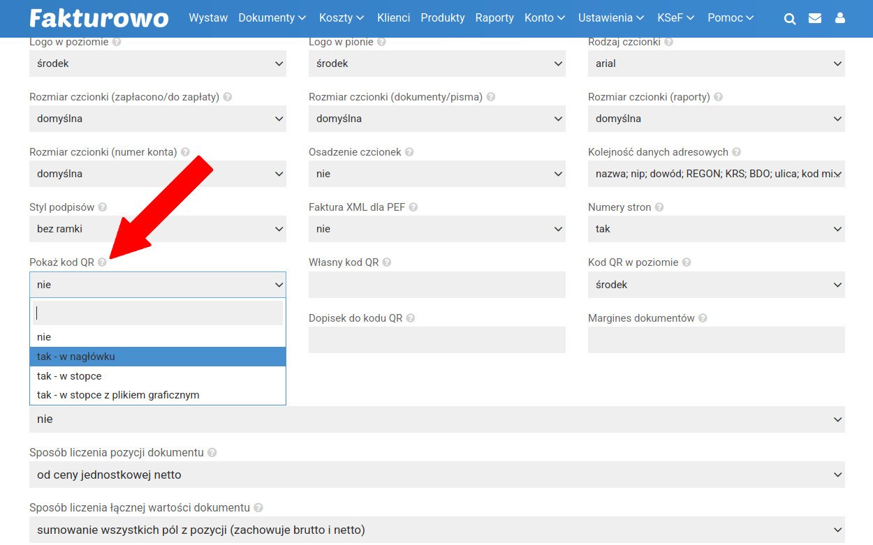The width and height of the screenshot is (873, 545).
Task: Click the Fakturowo logo
Action: point(99,18)
